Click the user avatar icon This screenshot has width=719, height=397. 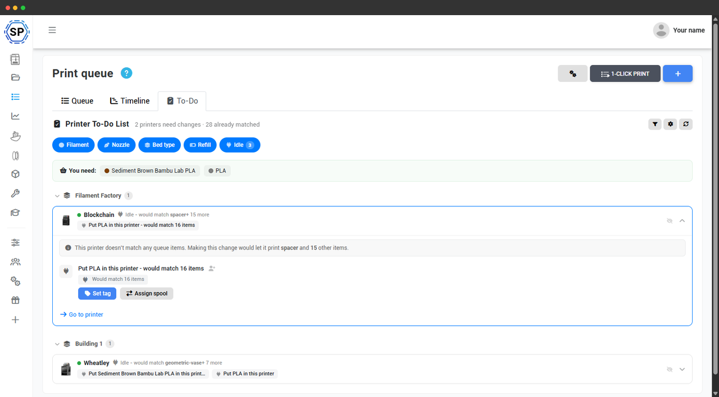[661, 30]
